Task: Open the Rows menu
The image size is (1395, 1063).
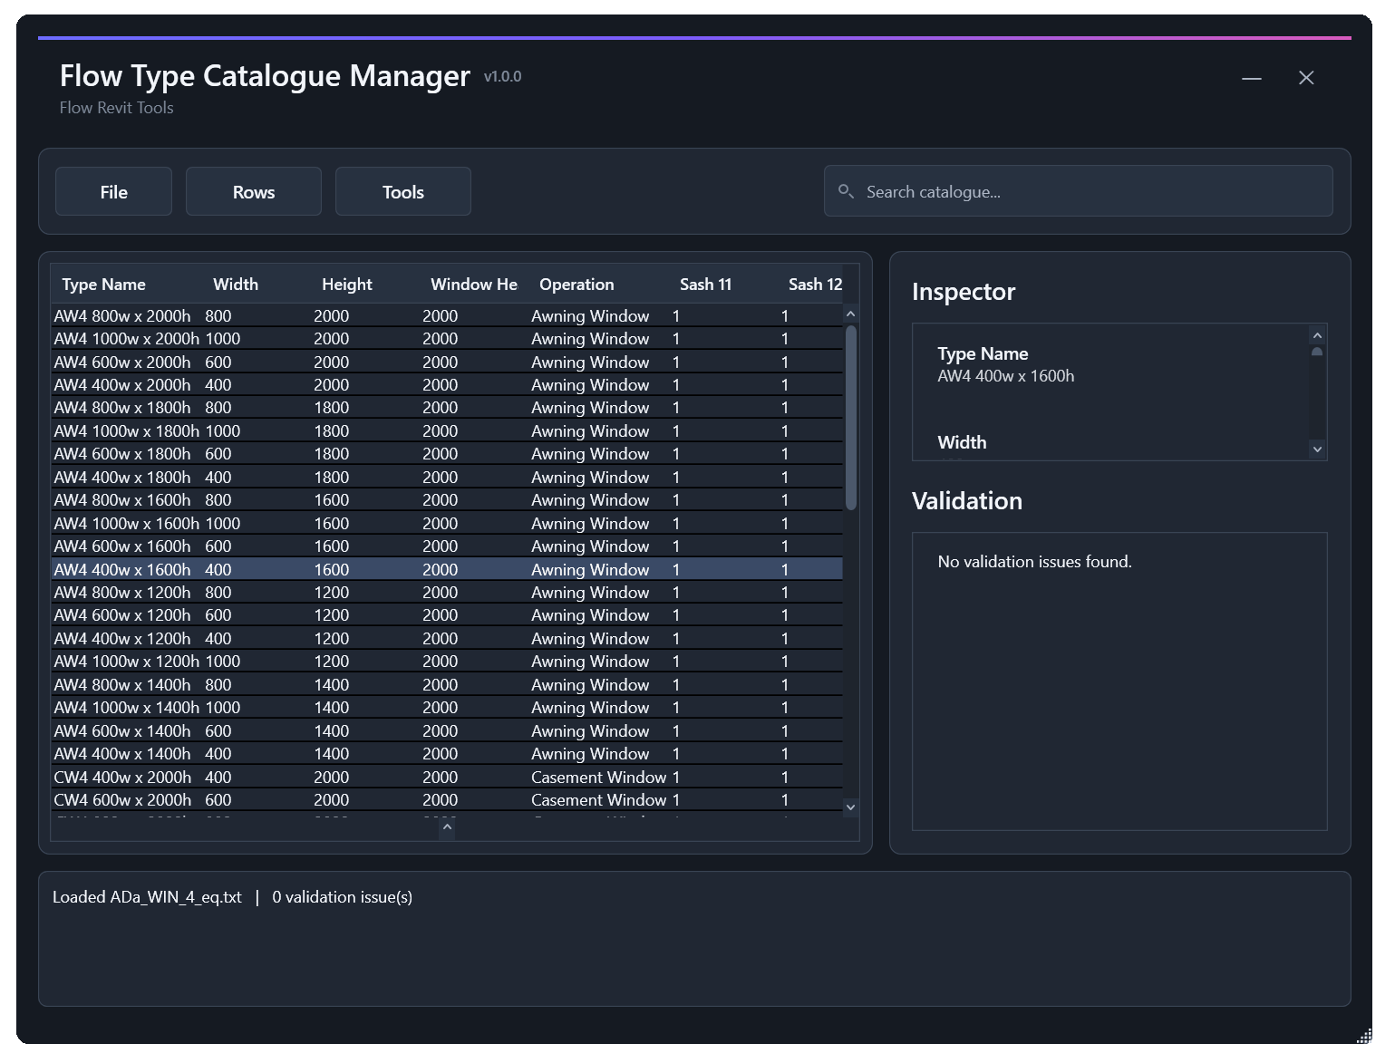Action: point(254,191)
